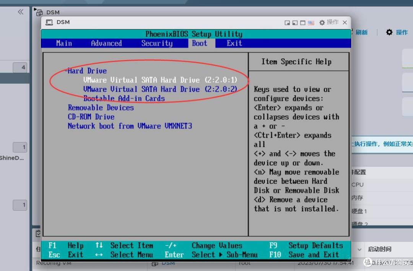Expand the chevron beside the 启动时间 column
The width and height of the screenshot is (413, 271).
point(359,249)
